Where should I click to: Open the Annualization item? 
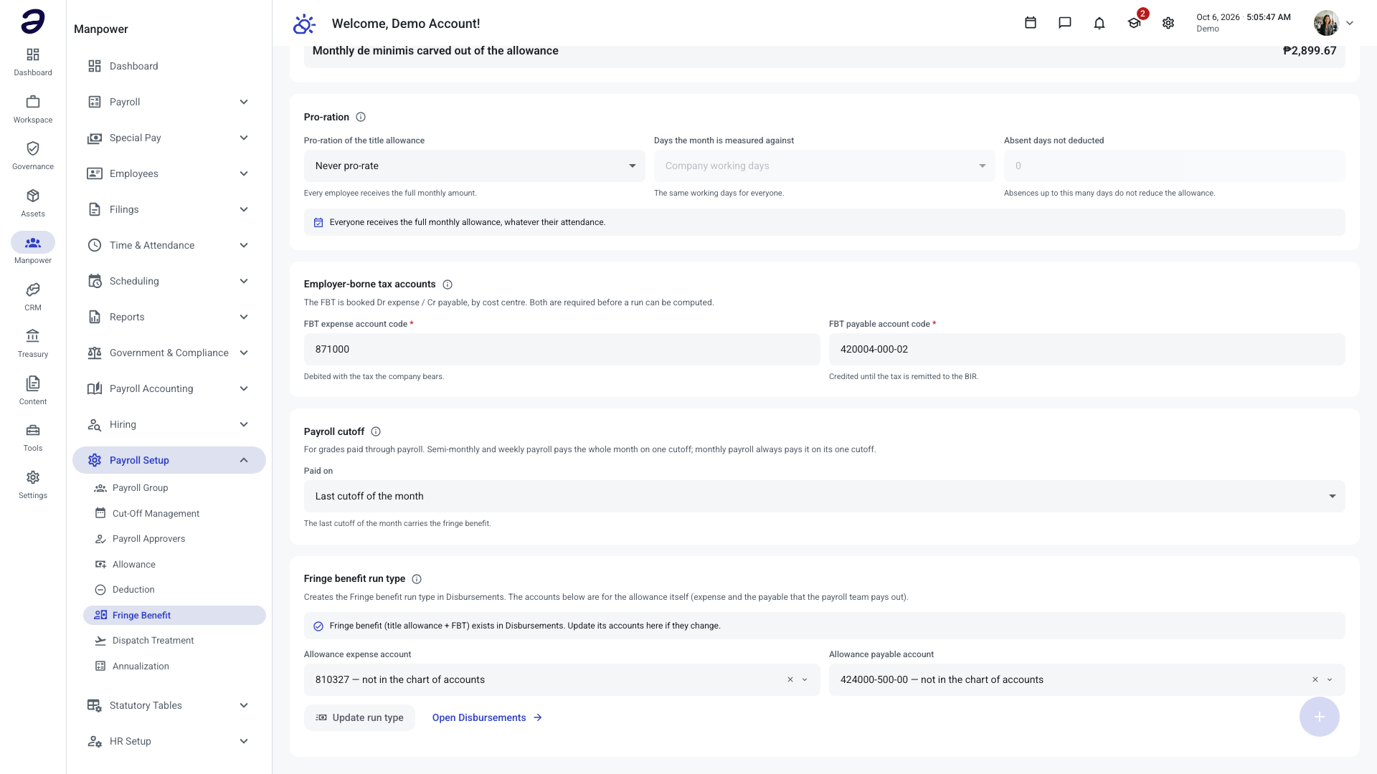pos(174,666)
